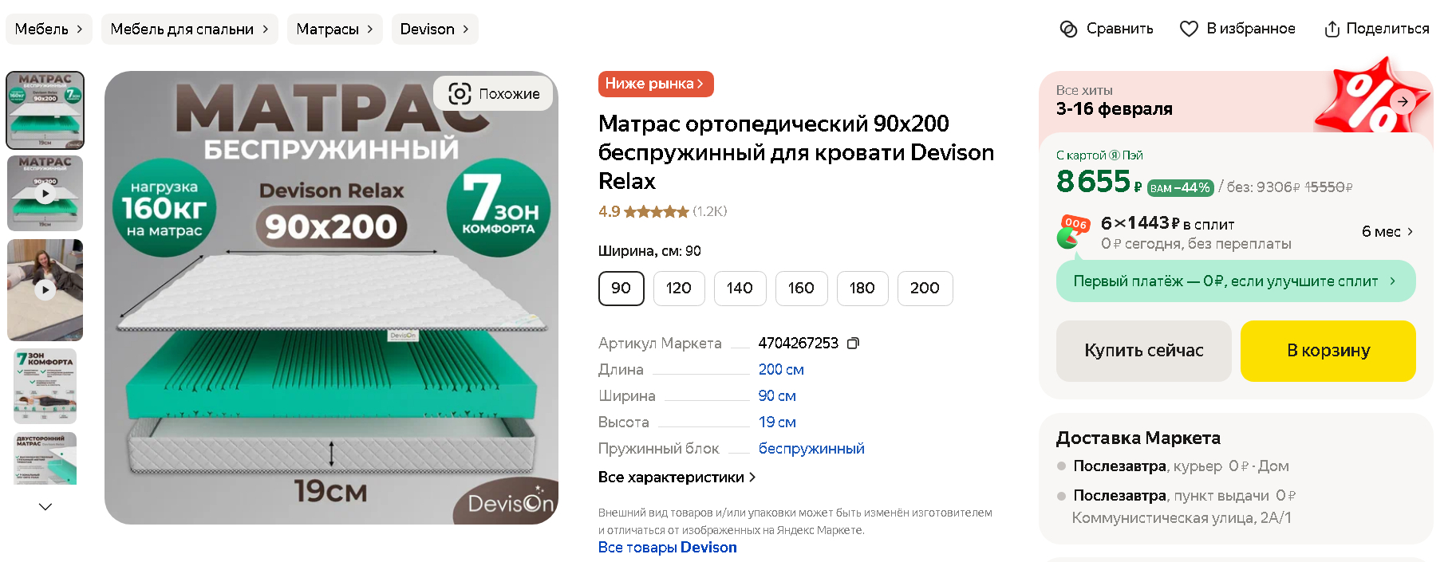Open the 7 зон комфорта thumbnail
Screen dimensions: 1452x562
[x=45, y=386]
